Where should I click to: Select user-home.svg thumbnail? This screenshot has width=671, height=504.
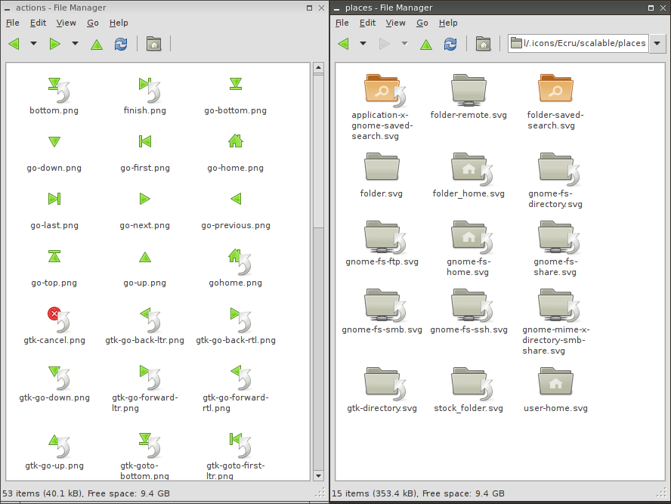point(555,381)
